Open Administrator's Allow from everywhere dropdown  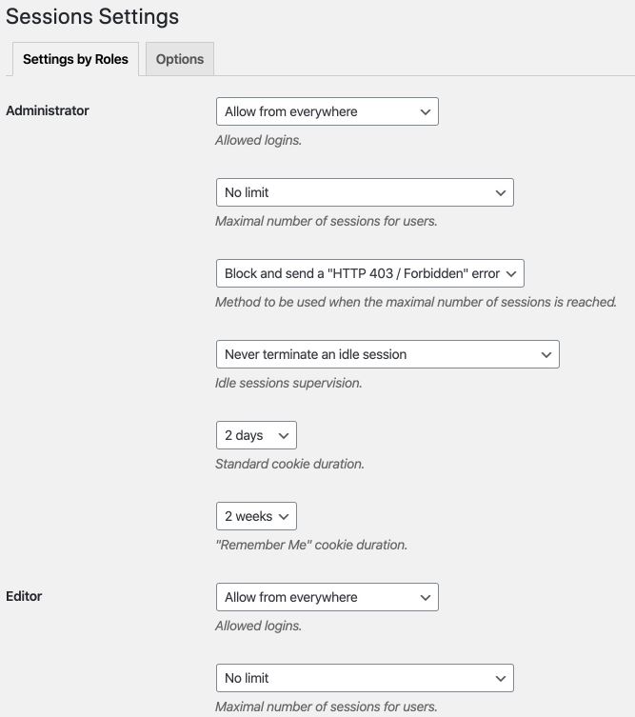(x=327, y=111)
